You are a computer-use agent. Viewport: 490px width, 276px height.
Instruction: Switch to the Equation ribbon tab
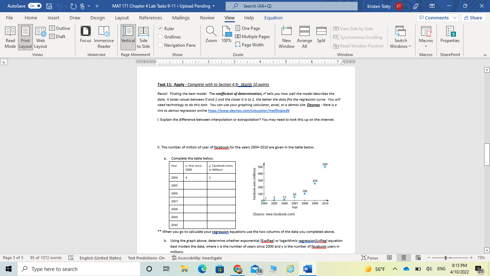pos(273,17)
